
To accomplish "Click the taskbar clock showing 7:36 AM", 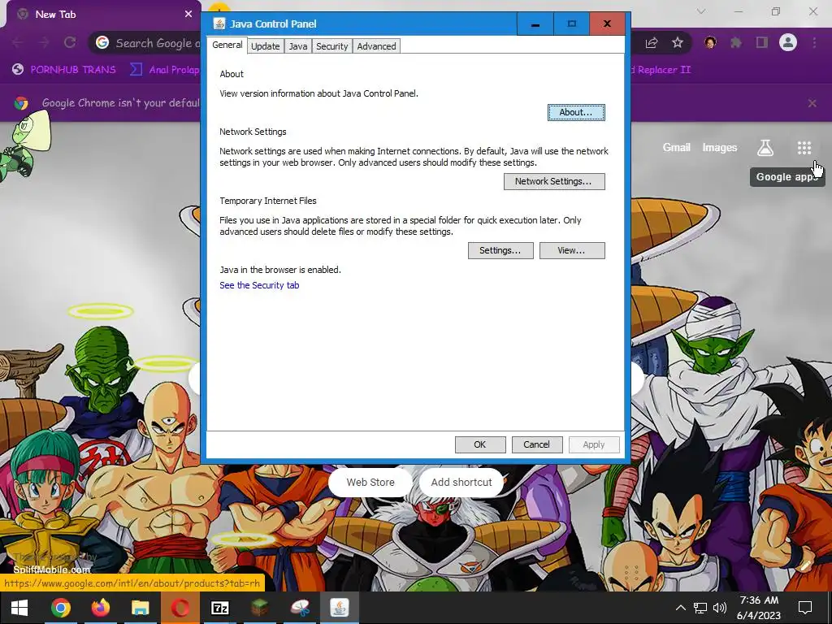I will 759,608.
